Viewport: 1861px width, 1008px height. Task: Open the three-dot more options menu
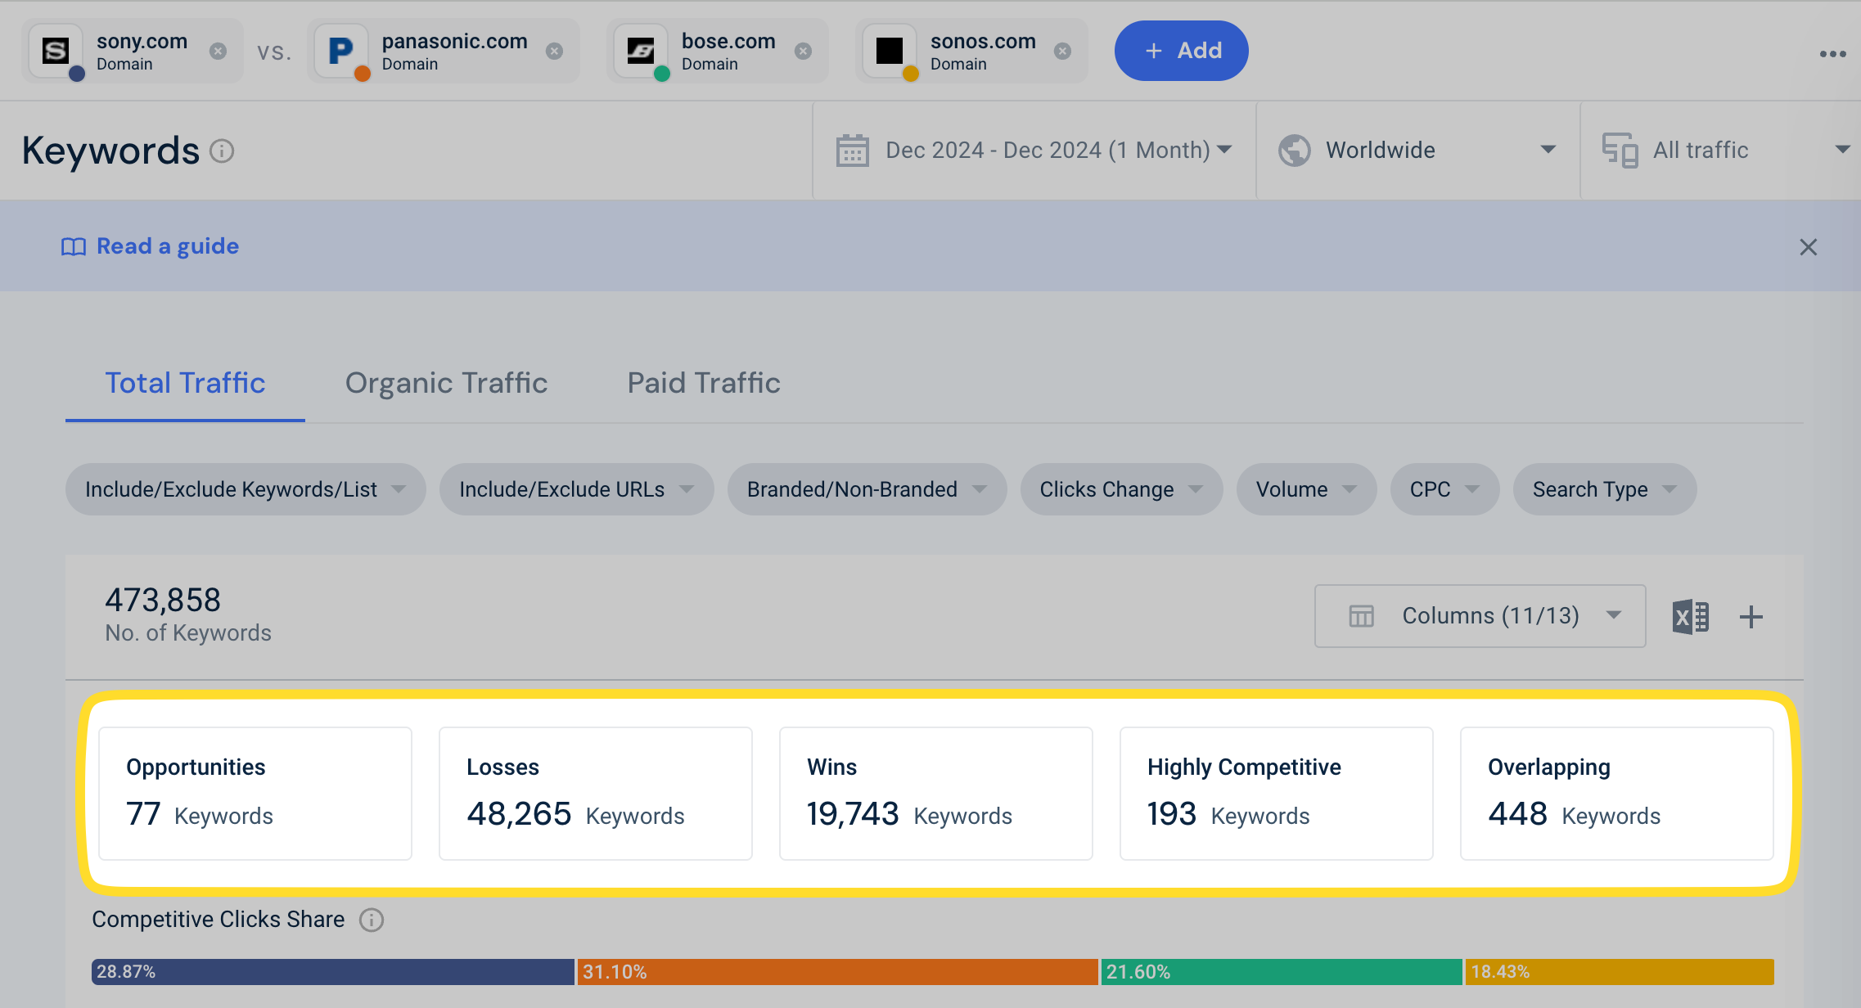click(x=1832, y=54)
